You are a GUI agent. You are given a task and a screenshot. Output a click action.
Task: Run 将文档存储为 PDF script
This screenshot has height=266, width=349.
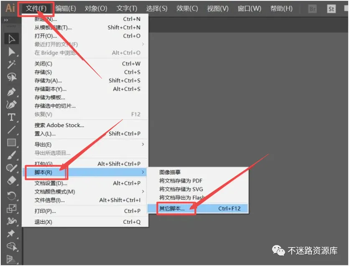(198, 181)
